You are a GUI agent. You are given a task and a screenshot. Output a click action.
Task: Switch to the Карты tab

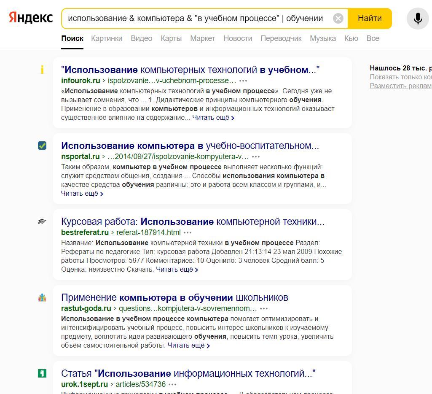point(171,38)
